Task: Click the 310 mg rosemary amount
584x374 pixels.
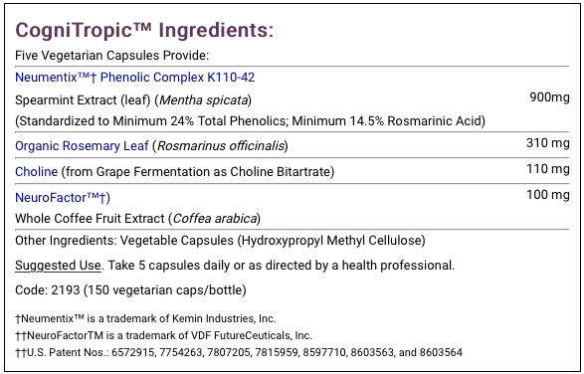Action: (x=548, y=143)
